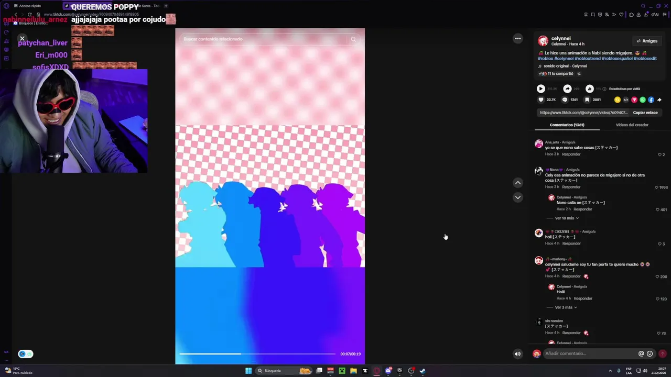Mute the video volume speaker icon
Screen dimensions: 671x377
click(x=517, y=354)
